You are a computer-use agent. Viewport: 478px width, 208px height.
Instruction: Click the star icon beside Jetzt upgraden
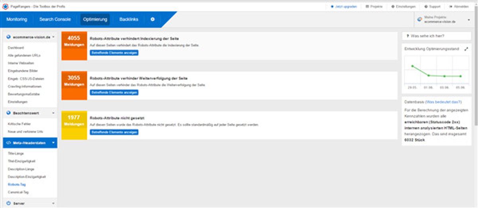[x=332, y=7]
